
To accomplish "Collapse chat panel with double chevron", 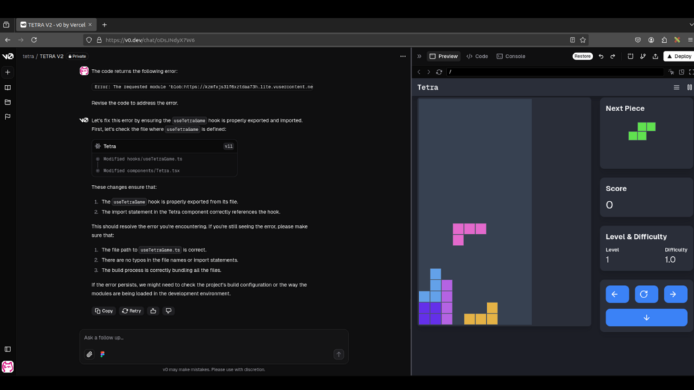I will click(419, 56).
